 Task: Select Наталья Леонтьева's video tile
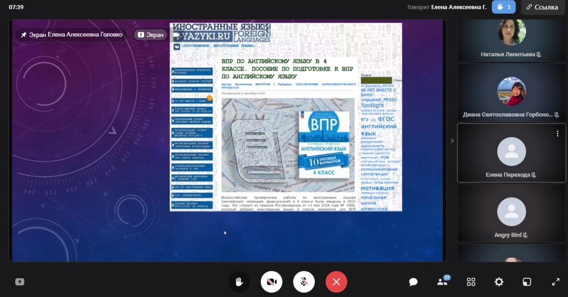[x=511, y=40]
